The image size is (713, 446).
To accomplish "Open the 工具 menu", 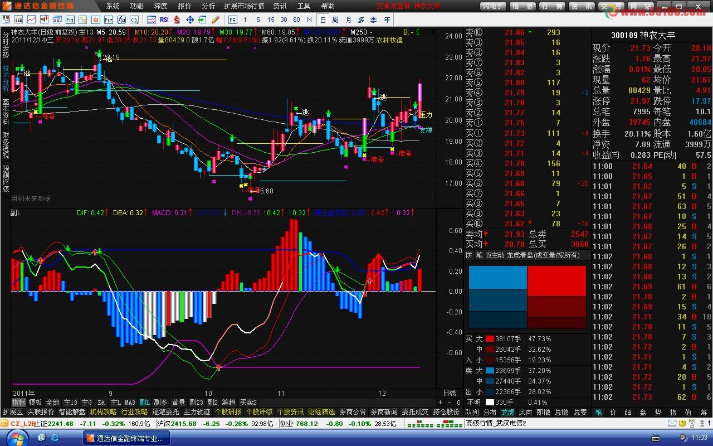I will (304, 6).
